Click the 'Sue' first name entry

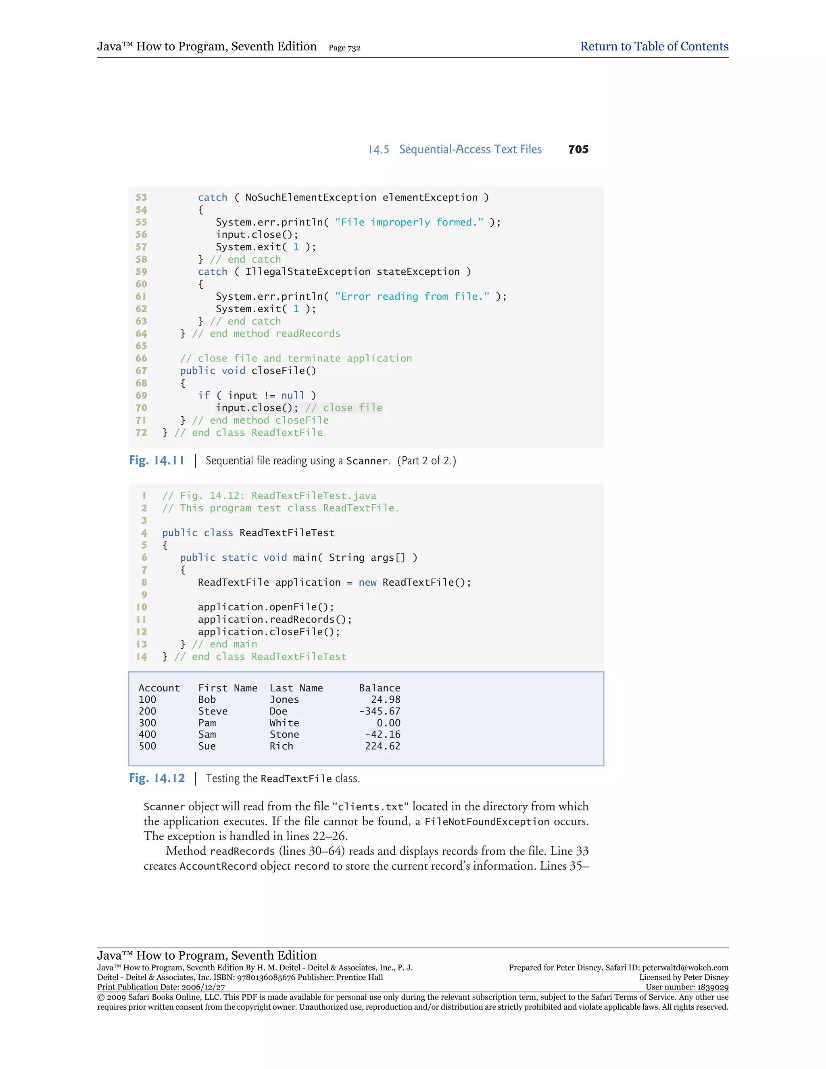(206, 746)
